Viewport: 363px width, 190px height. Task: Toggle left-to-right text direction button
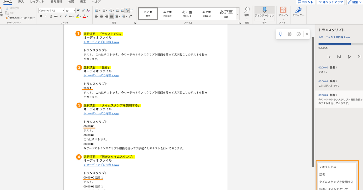tap(127, 10)
